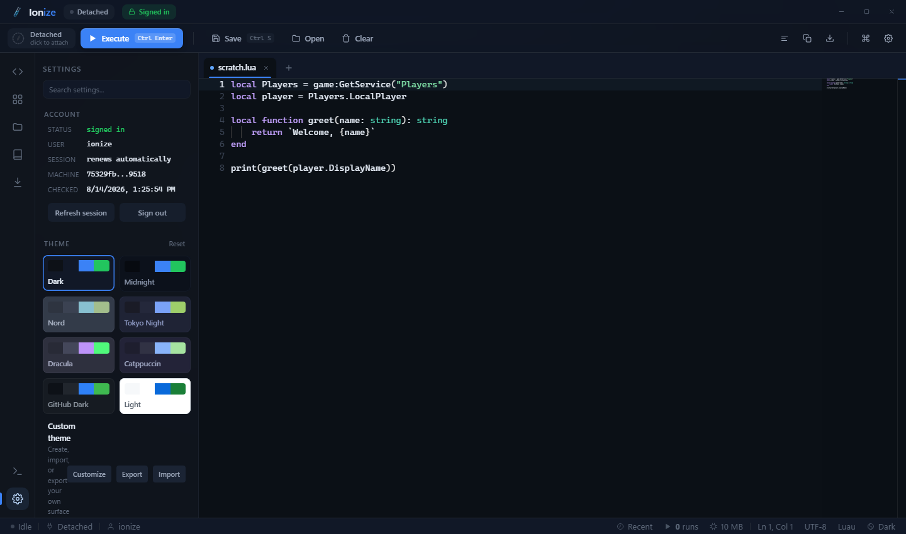Sign out of the account
Viewport: 906px width, 534px height.
152,213
